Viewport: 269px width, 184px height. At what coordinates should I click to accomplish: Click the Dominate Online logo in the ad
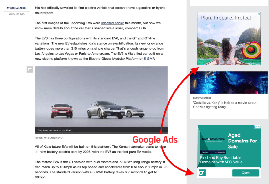click(x=213, y=139)
